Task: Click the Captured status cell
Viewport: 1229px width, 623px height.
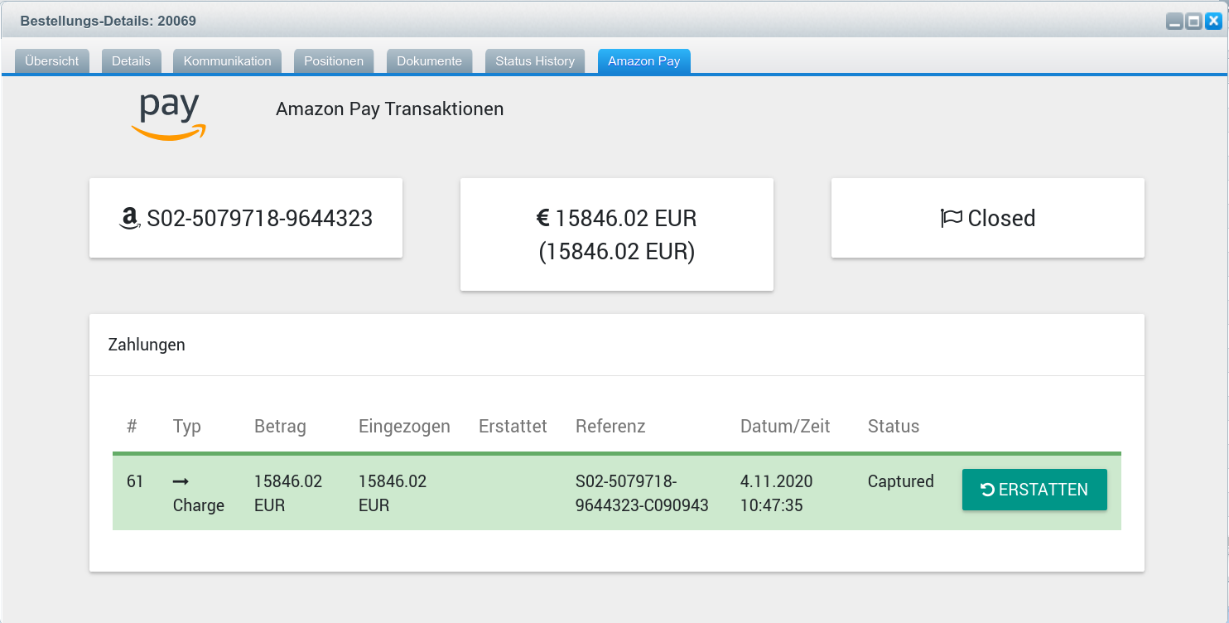Action: [x=900, y=481]
